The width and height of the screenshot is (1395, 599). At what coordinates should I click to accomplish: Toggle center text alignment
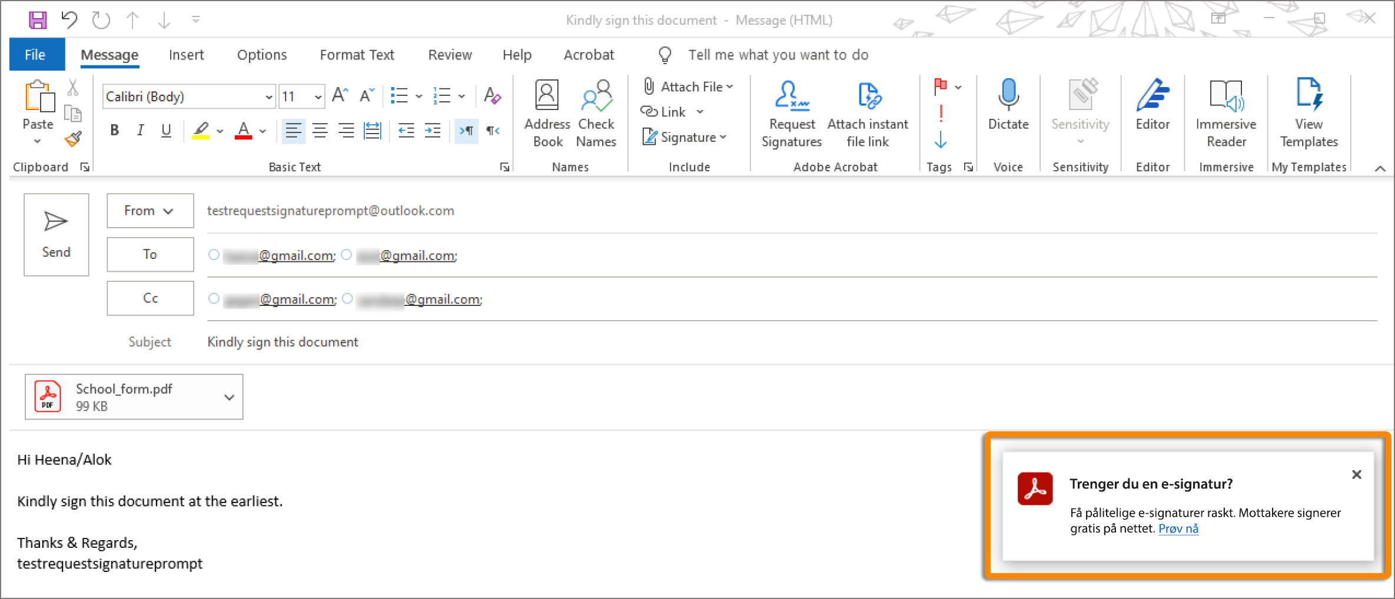pyautogui.click(x=320, y=130)
